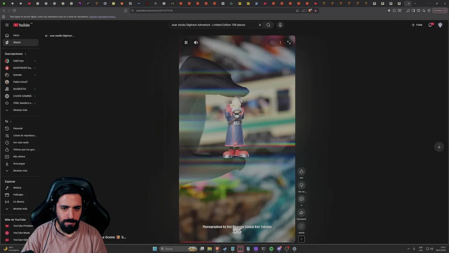Image resolution: width=449 pixels, height=253 pixels.
Task: Dislike this Short
Action: click(x=301, y=185)
